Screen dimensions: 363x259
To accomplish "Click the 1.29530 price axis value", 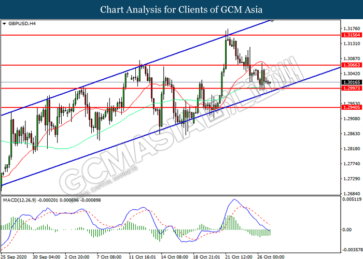I will point(352,104).
